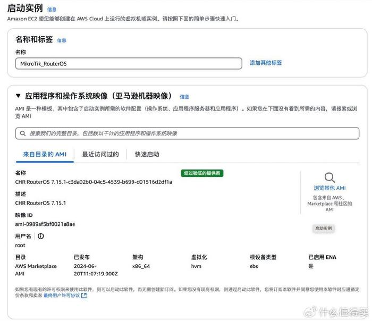
Task: Collapse the 应用程序和操作系统映像 section triangle
Action: coord(18,96)
